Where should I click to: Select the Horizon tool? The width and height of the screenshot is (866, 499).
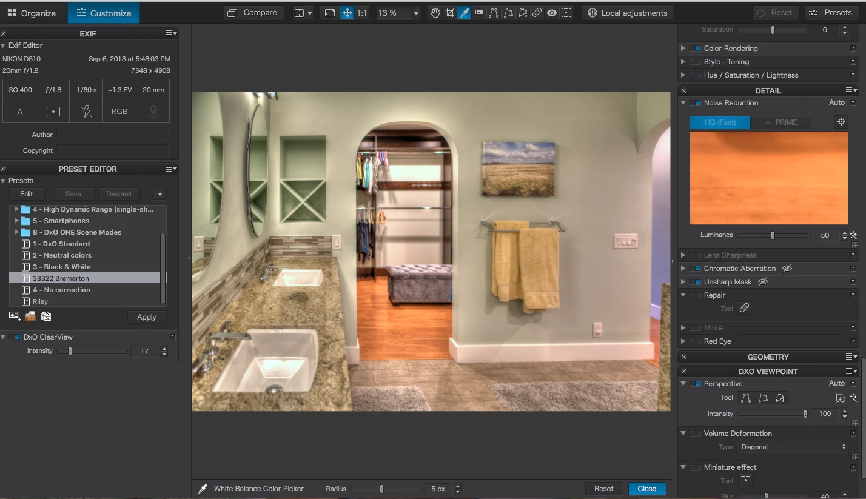[478, 13]
